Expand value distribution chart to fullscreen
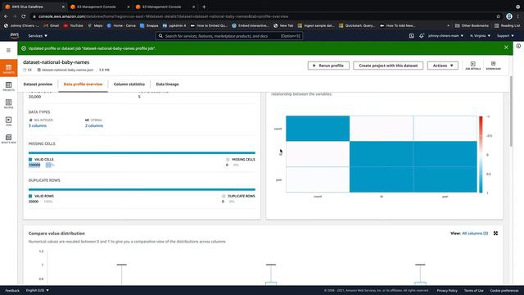Image resolution: width=524 pixels, height=295 pixels. click(495, 233)
